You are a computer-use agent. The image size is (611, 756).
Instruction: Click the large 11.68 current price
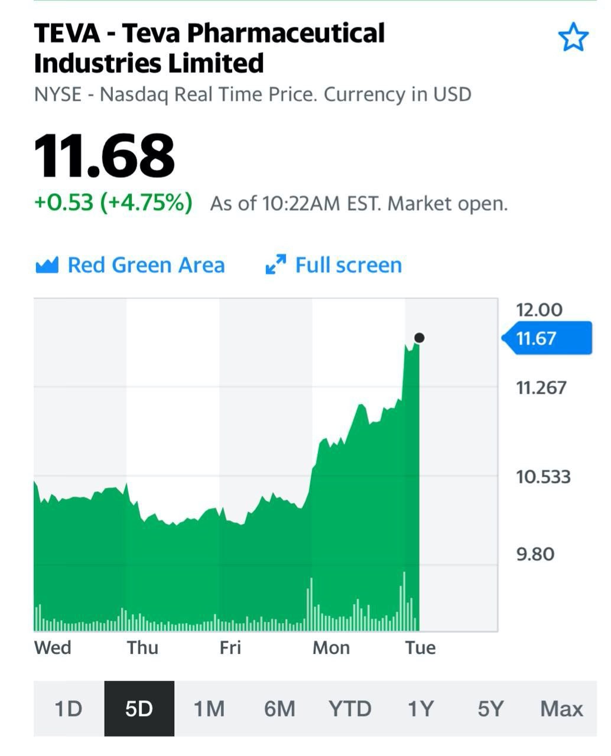click(x=105, y=156)
